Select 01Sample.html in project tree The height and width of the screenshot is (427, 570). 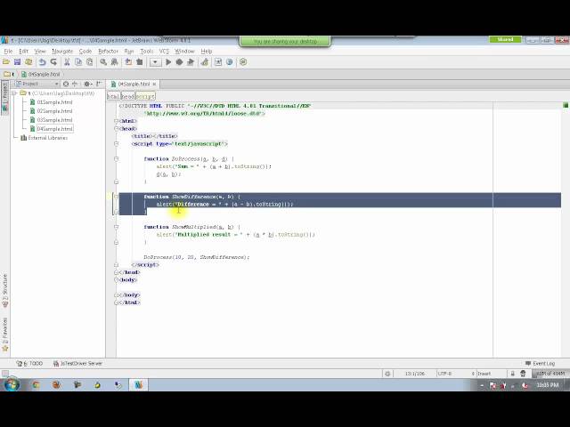pos(54,102)
